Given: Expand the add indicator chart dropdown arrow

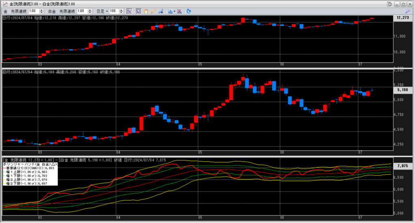Looking at the screenshot, I should pyautogui.click(x=175, y=11).
